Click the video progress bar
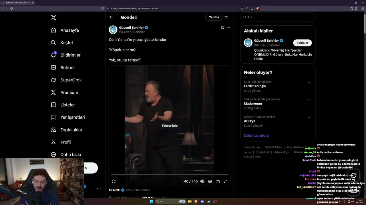Viewport: 366px width, 205px height. click(170, 175)
